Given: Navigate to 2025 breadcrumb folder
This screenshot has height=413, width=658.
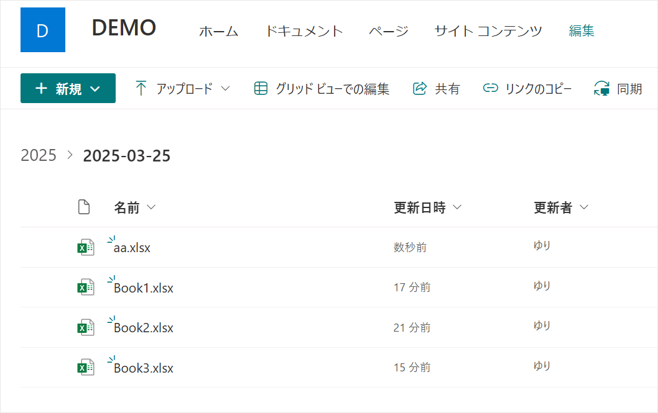Looking at the screenshot, I should tap(39, 155).
